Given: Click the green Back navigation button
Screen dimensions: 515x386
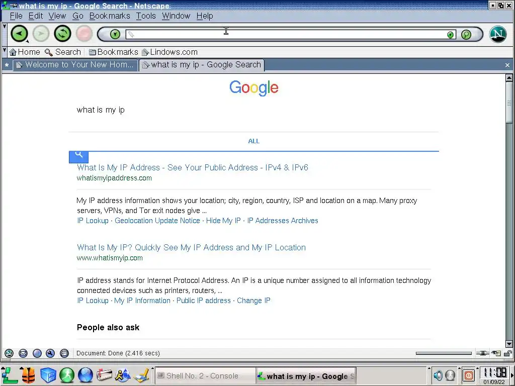Looking at the screenshot, I should tap(19, 34).
